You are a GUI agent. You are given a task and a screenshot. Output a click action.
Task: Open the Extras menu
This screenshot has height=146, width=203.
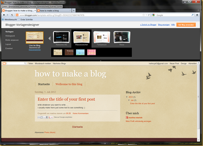click(x=53, y=6)
